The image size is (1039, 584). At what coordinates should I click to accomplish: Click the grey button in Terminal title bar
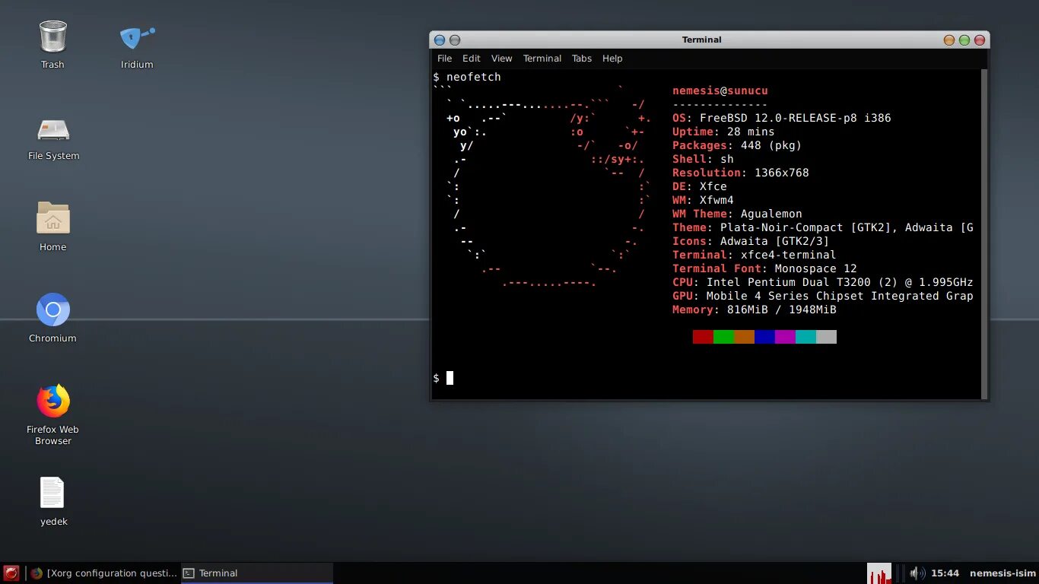[x=455, y=40]
